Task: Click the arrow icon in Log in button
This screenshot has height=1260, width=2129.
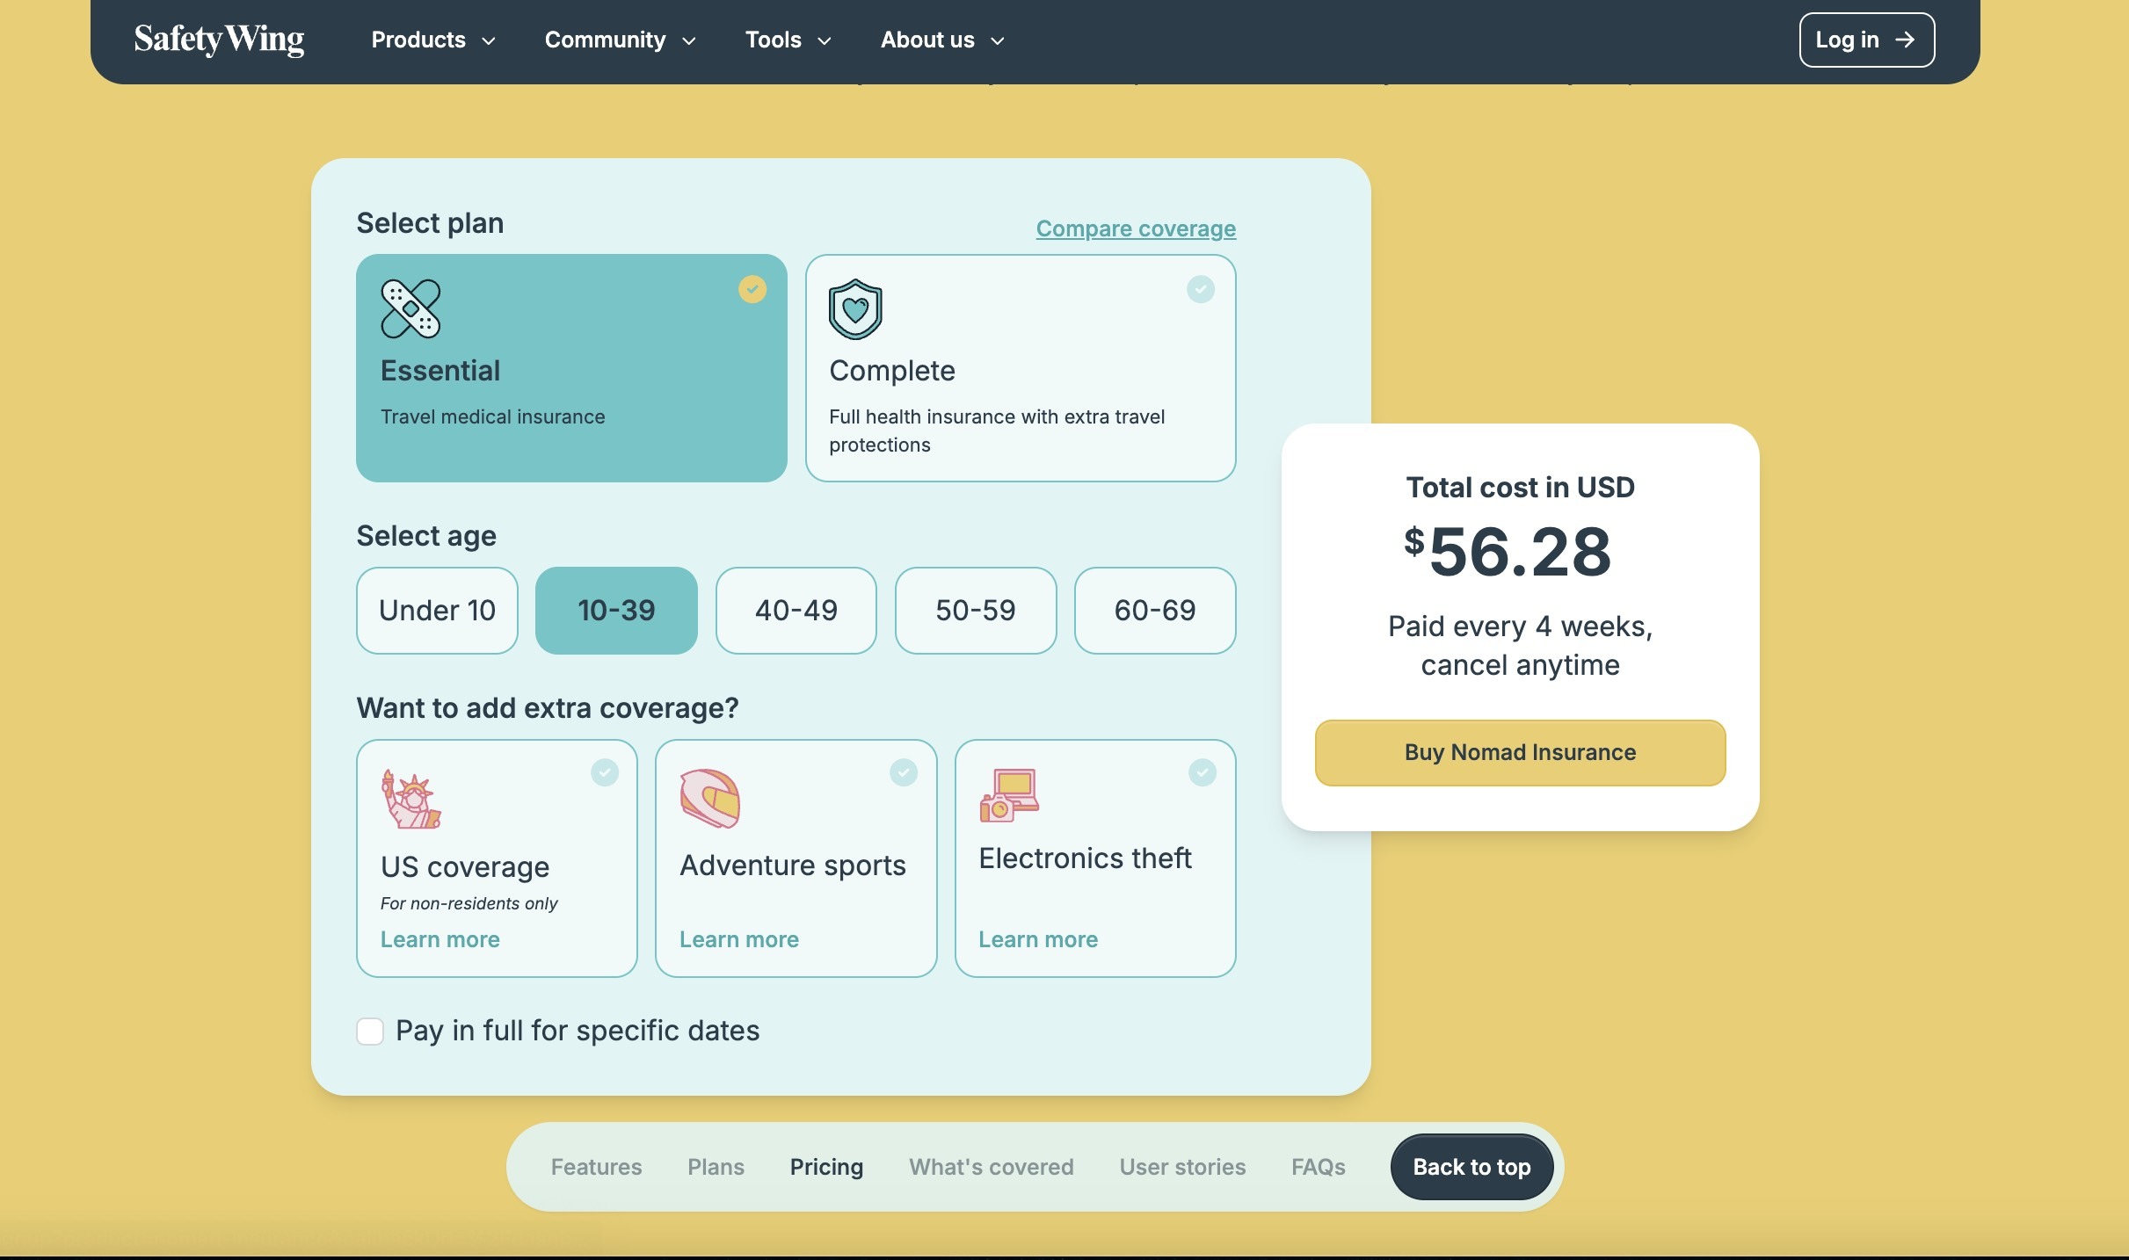Action: pos(1905,40)
